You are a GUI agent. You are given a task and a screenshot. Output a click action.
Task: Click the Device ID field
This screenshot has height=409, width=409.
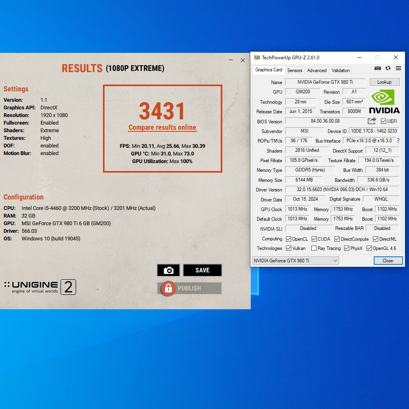coord(374,131)
